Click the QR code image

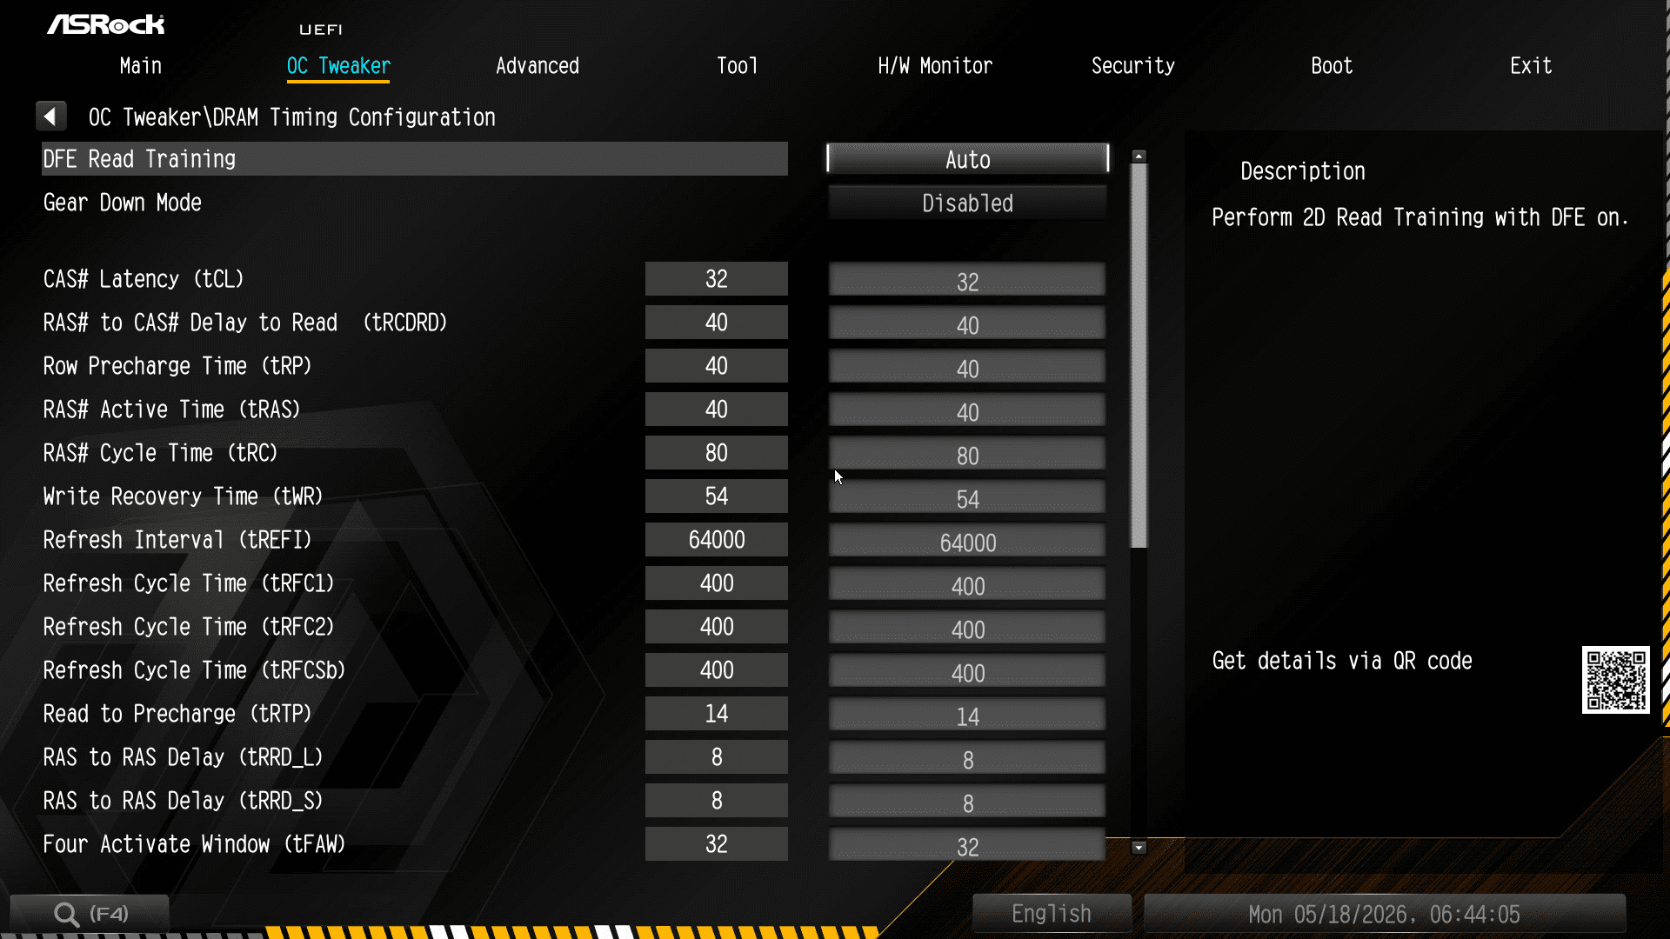1615,679
